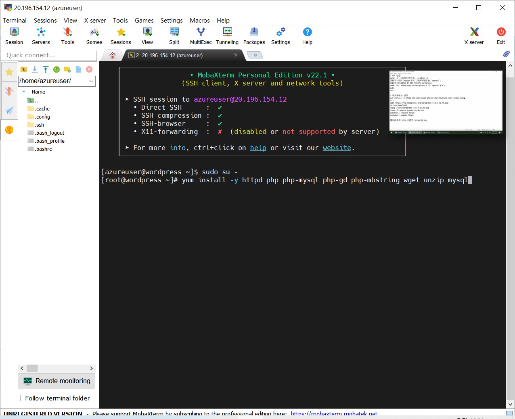Open the Macros menu
Image resolution: width=515 pixels, height=419 pixels.
point(200,20)
